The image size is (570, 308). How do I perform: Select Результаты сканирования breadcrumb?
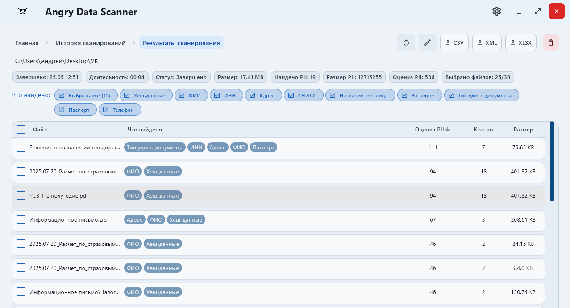coord(181,43)
